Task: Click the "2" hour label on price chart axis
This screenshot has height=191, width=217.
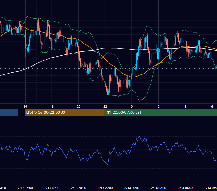Action: (x=159, y=107)
